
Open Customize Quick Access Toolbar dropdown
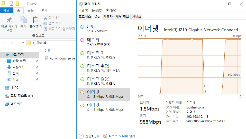click(22, 4)
